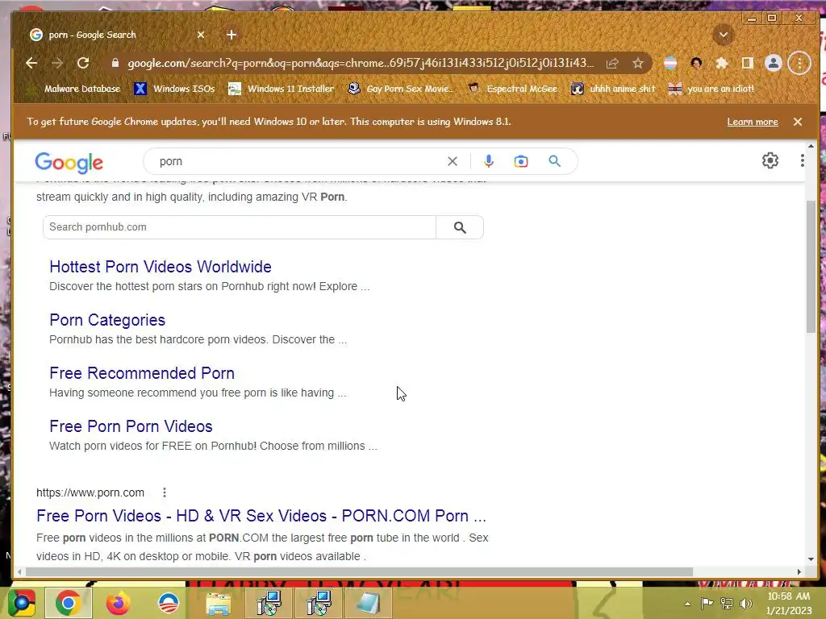Share this page using the address bar icon
This screenshot has height=619, width=826.
pyautogui.click(x=611, y=63)
